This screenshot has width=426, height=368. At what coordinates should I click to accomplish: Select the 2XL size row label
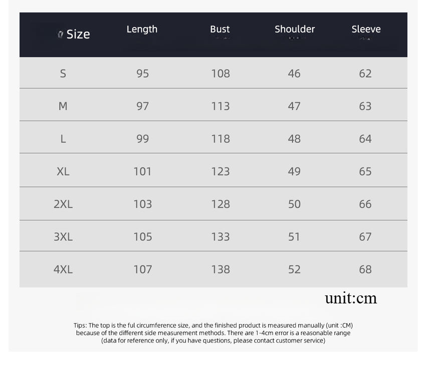(x=63, y=204)
